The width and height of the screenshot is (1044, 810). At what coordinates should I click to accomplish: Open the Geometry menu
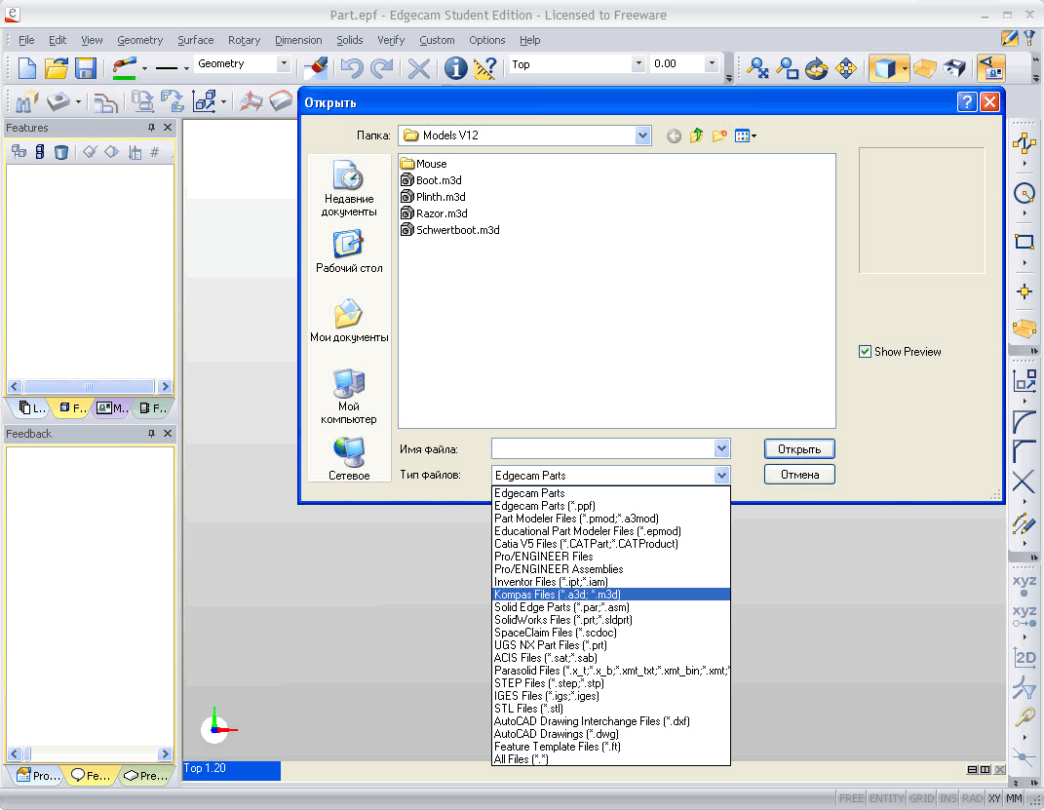(139, 40)
